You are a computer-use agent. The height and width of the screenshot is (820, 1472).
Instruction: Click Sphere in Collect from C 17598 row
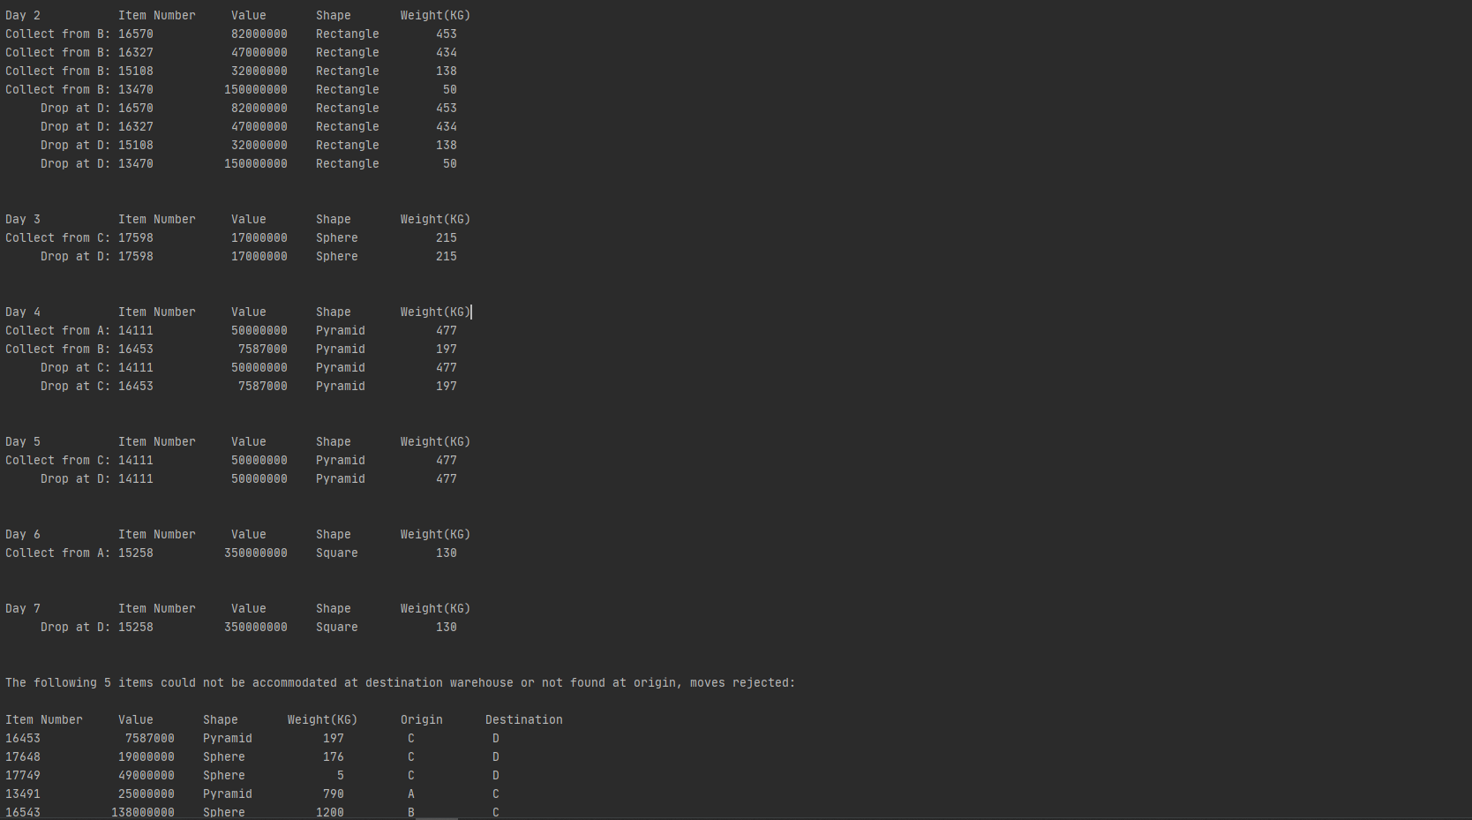click(337, 237)
